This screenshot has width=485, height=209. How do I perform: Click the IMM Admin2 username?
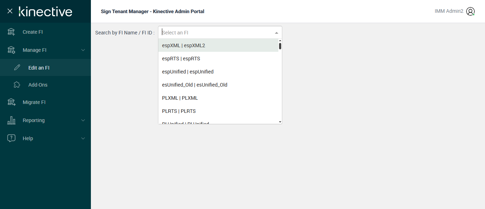point(449,11)
